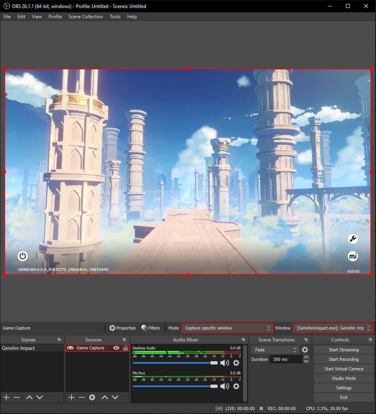Open the Mode dropdown Capture specific window
The image size is (376, 414).
tap(227, 328)
